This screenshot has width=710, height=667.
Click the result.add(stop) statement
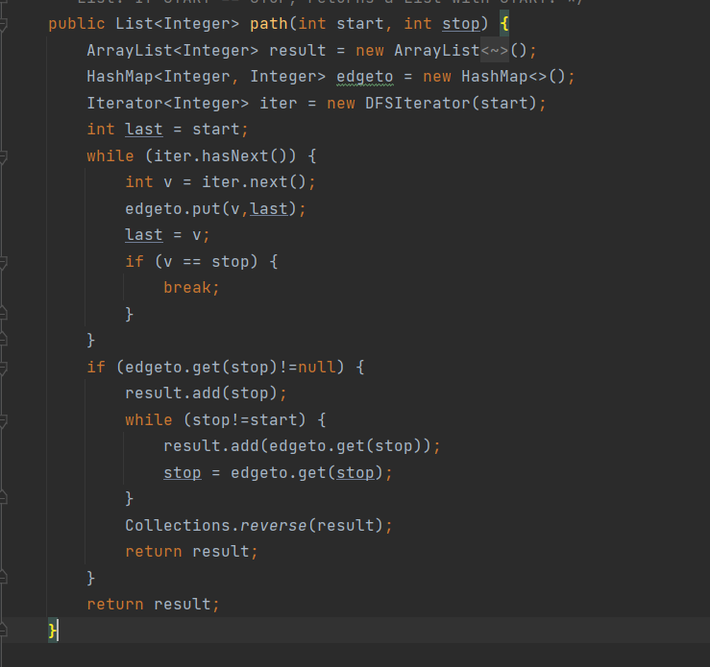coord(206,393)
